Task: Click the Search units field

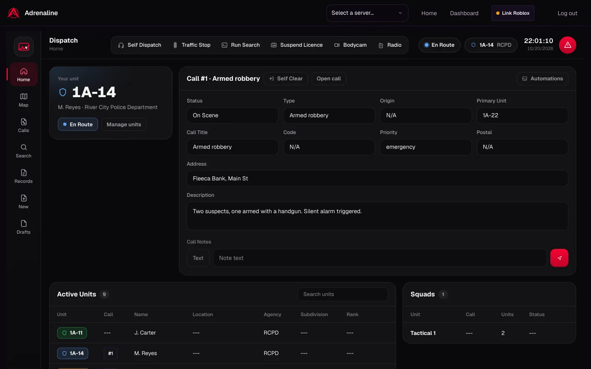Action: coord(343,294)
